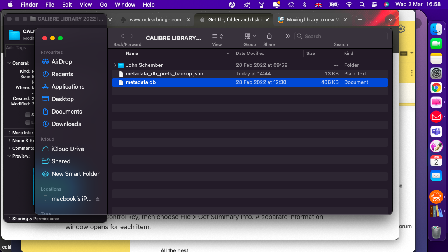
Task: Expand the John Schember folder row
Action: [x=115, y=65]
